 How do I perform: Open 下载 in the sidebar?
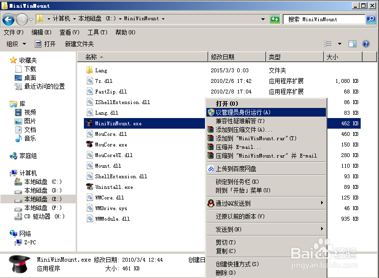coord(26,69)
